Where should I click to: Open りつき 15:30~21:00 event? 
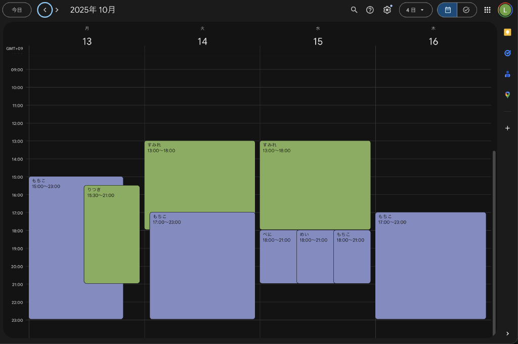click(112, 235)
